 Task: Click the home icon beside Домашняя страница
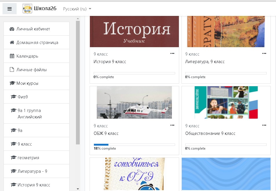(12, 43)
